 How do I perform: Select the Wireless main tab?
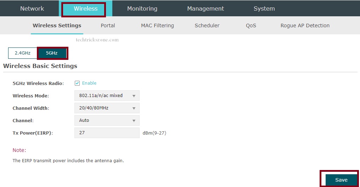pyautogui.click(x=85, y=8)
